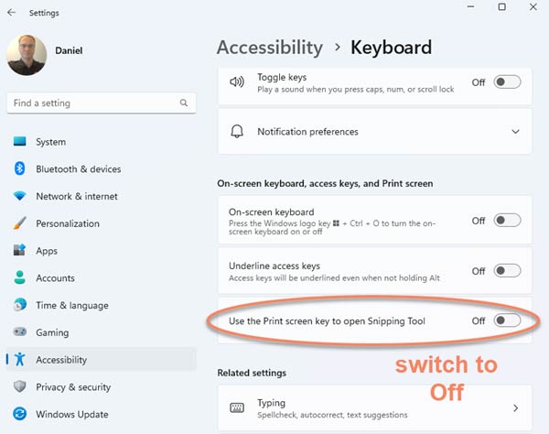Click the Windows Update sync icon
Viewport: 549px width, 434px height.
19,414
